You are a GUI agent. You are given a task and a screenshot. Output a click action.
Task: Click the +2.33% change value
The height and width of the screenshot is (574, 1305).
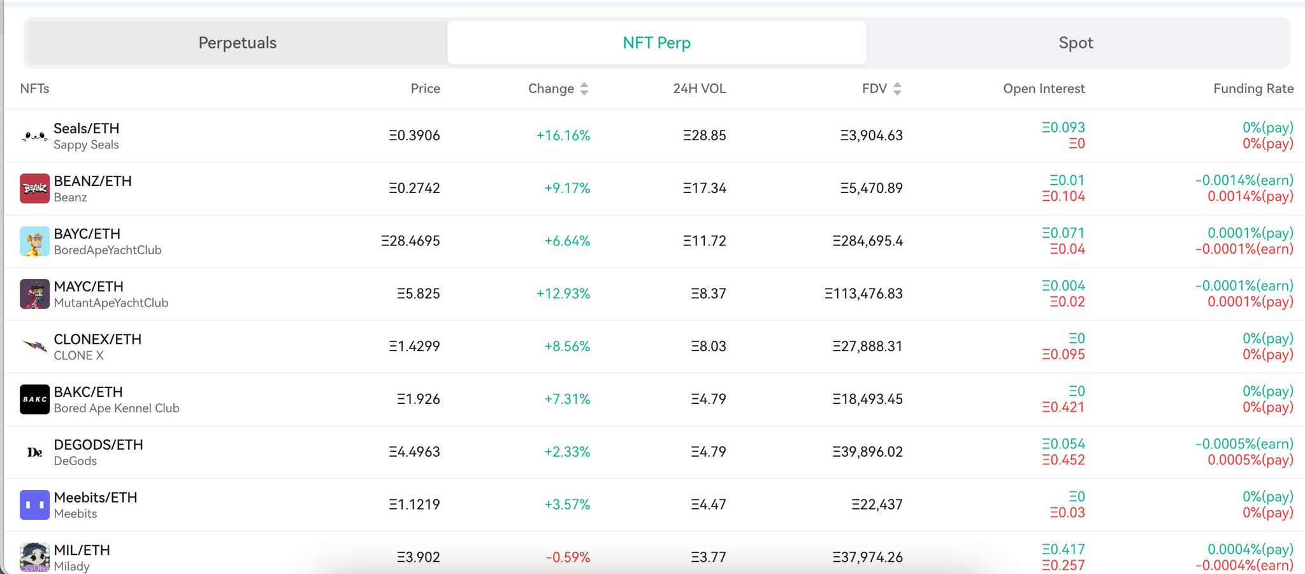pos(567,452)
